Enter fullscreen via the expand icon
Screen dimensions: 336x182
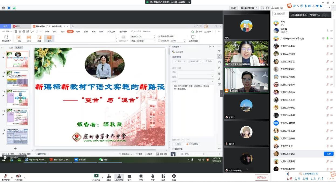[262, 8]
